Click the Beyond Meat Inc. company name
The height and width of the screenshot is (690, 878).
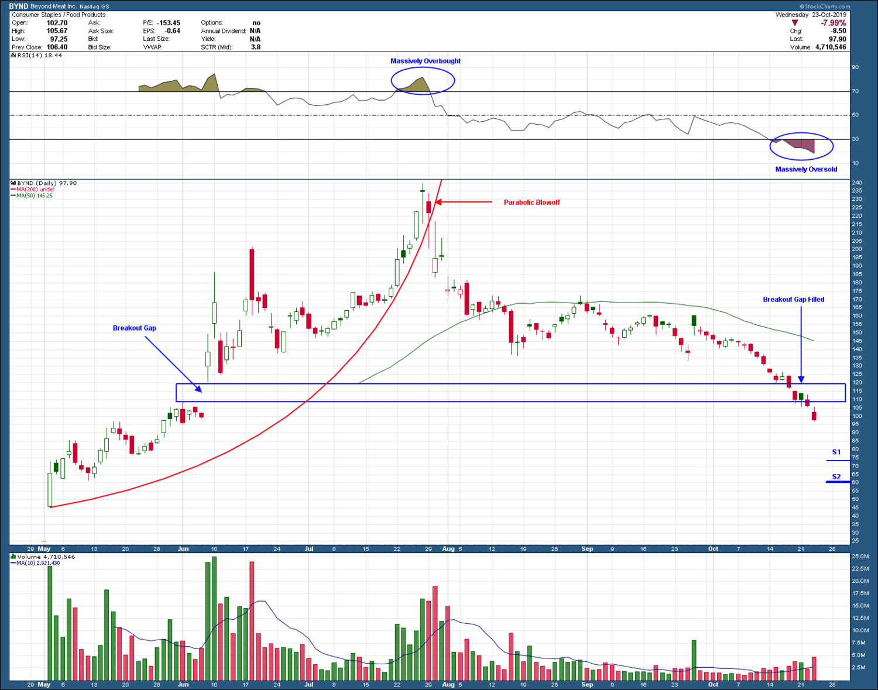click(53, 6)
